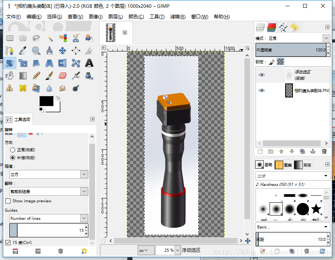Click the image thumbnail tab
This screenshot has height=260, width=335.
(111, 32)
